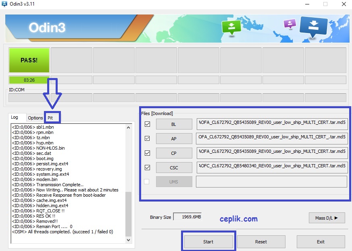The image size is (352, 251).
Task: Click the greyed UMS button
Action: (174, 182)
